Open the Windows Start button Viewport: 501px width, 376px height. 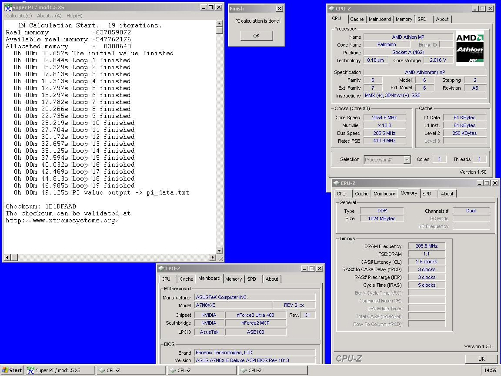[x=12, y=370]
